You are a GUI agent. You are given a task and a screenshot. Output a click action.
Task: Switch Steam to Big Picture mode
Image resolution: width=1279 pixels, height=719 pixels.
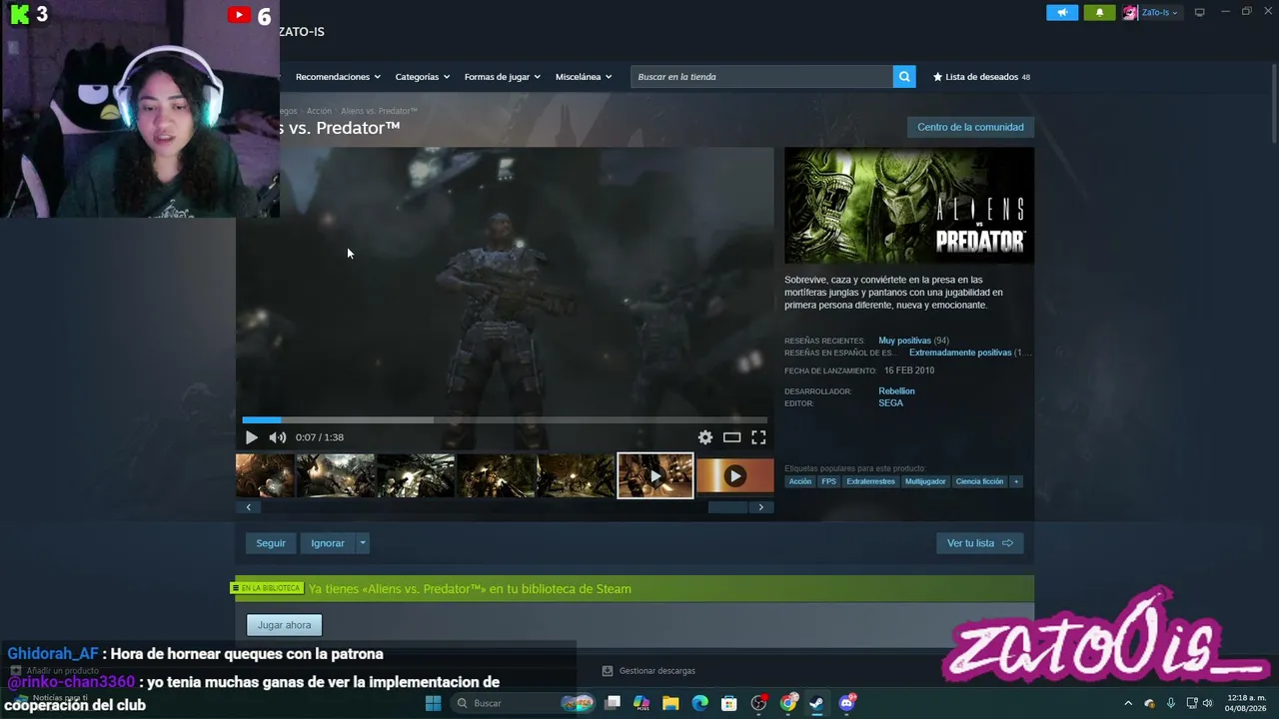click(x=1200, y=12)
